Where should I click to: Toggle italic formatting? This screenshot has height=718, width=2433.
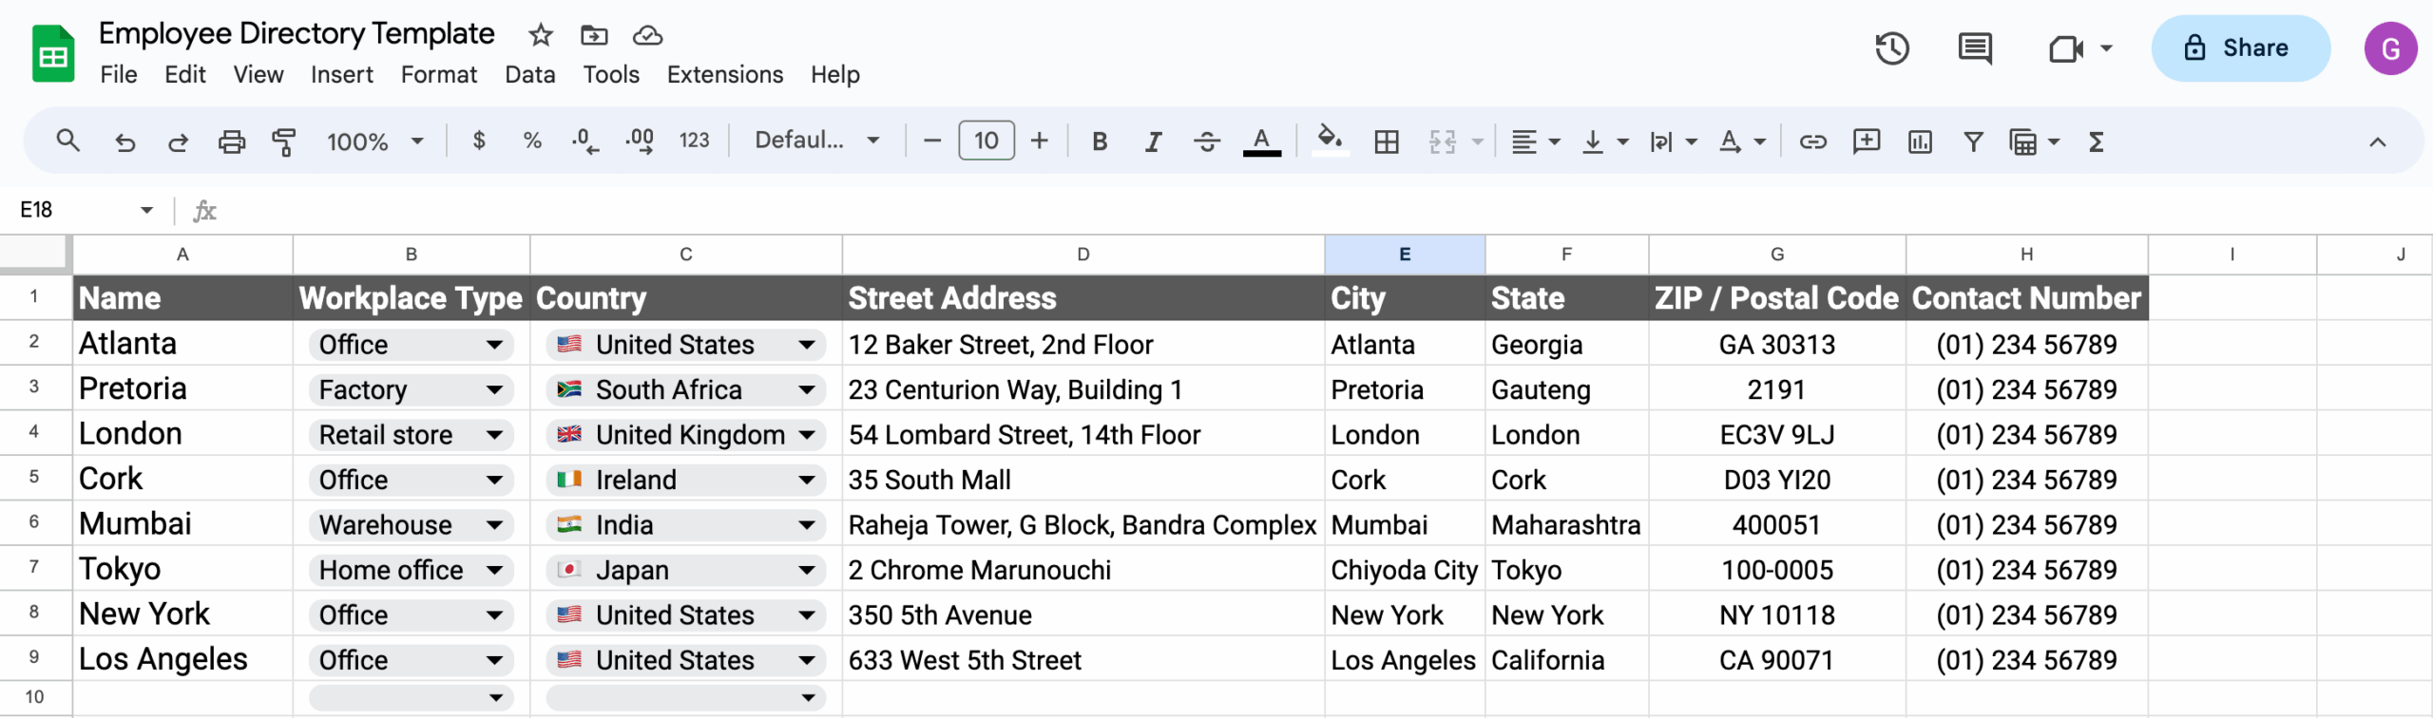[x=1153, y=142]
